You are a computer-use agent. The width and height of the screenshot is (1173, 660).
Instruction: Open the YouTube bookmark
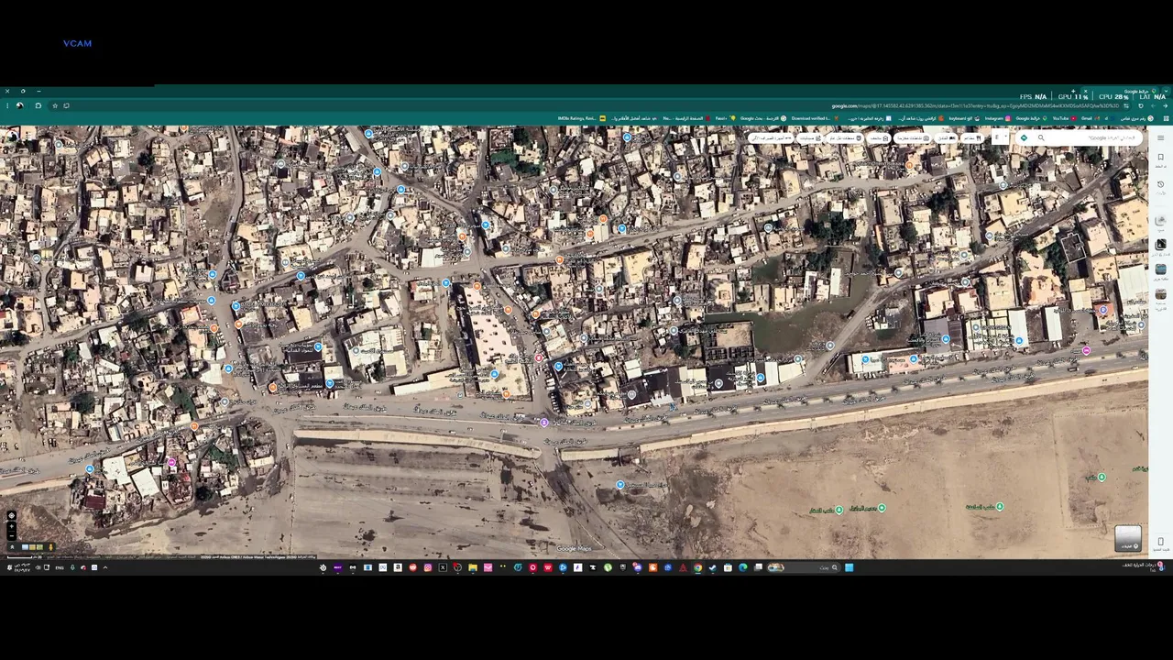1063,117
